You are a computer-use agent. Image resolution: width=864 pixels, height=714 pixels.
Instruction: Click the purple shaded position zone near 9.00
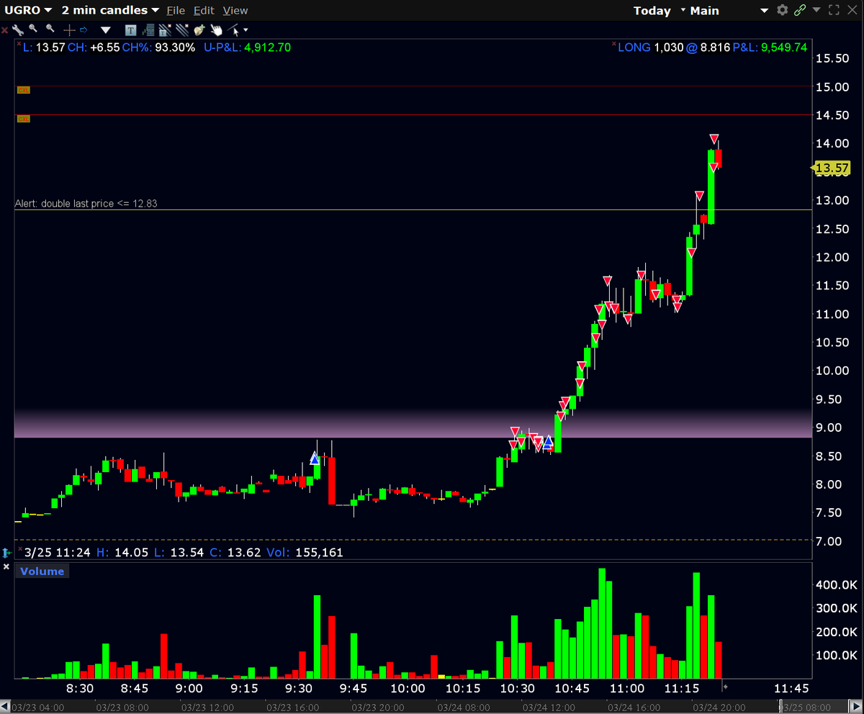pyautogui.click(x=413, y=425)
